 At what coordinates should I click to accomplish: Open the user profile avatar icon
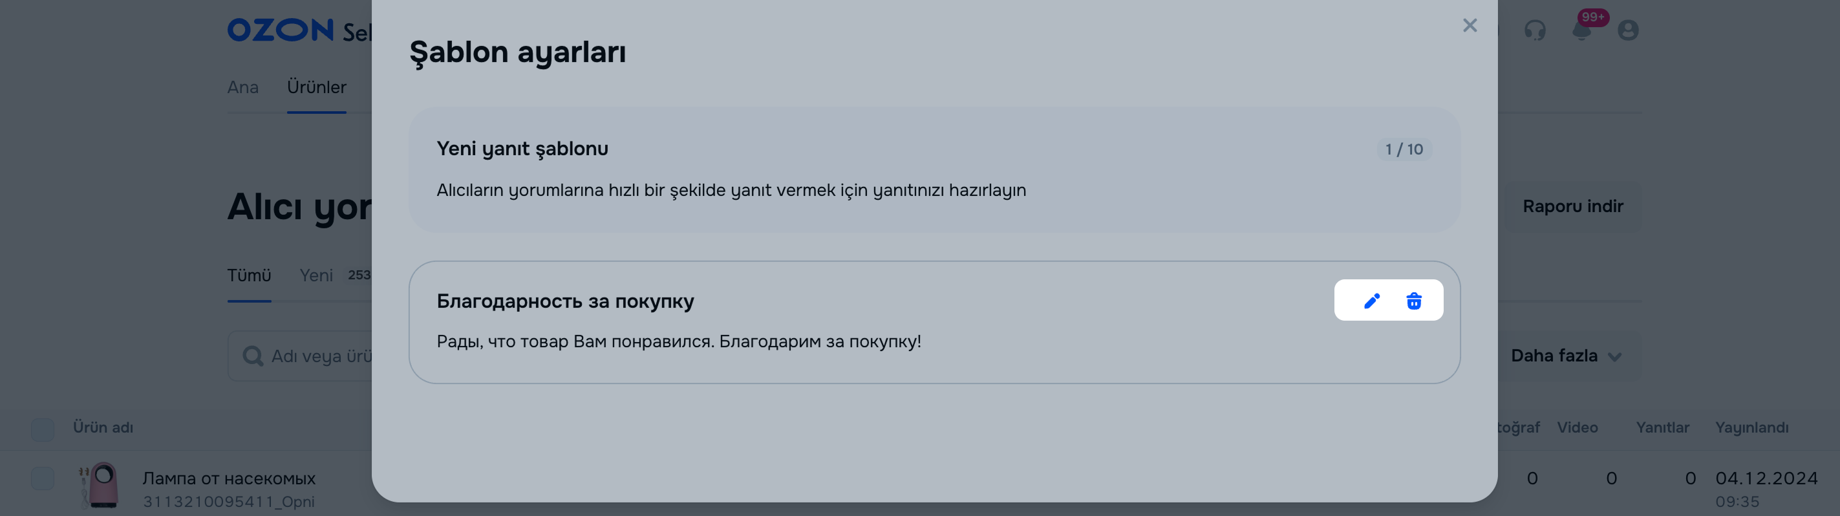pyautogui.click(x=1628, y=30)
